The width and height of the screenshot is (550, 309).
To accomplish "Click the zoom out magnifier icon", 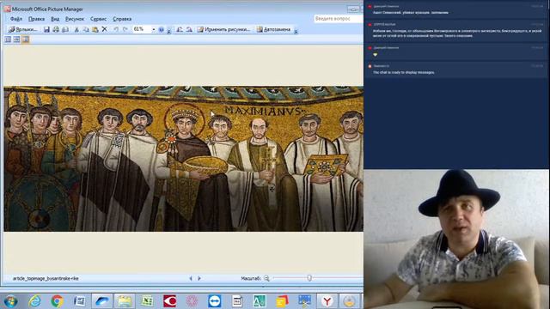I will tap(266, 278).
